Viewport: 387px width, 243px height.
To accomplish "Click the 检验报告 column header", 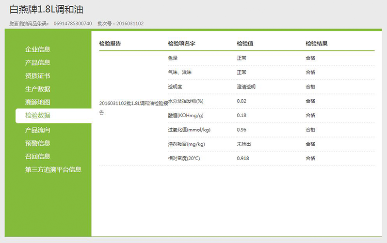I will click(110, 44).
